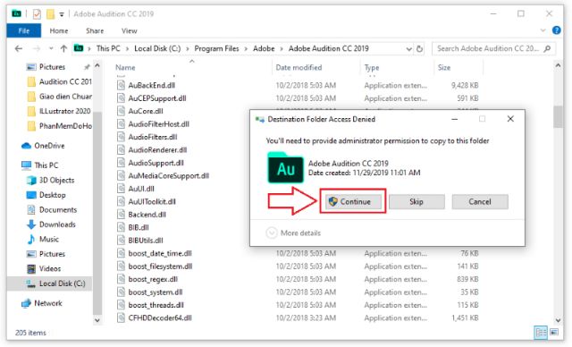Expand the ribbon chevron

[543, 30]
